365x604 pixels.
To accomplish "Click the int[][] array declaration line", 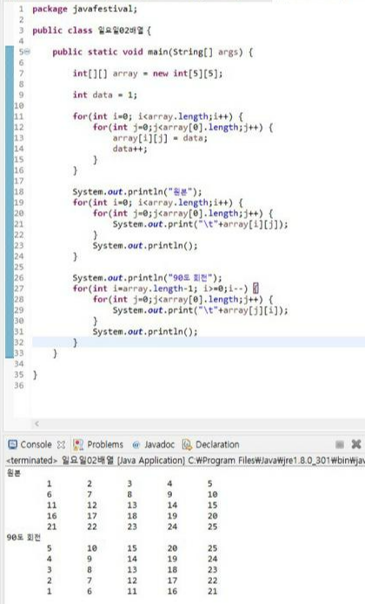I will [x=148, y=73].
